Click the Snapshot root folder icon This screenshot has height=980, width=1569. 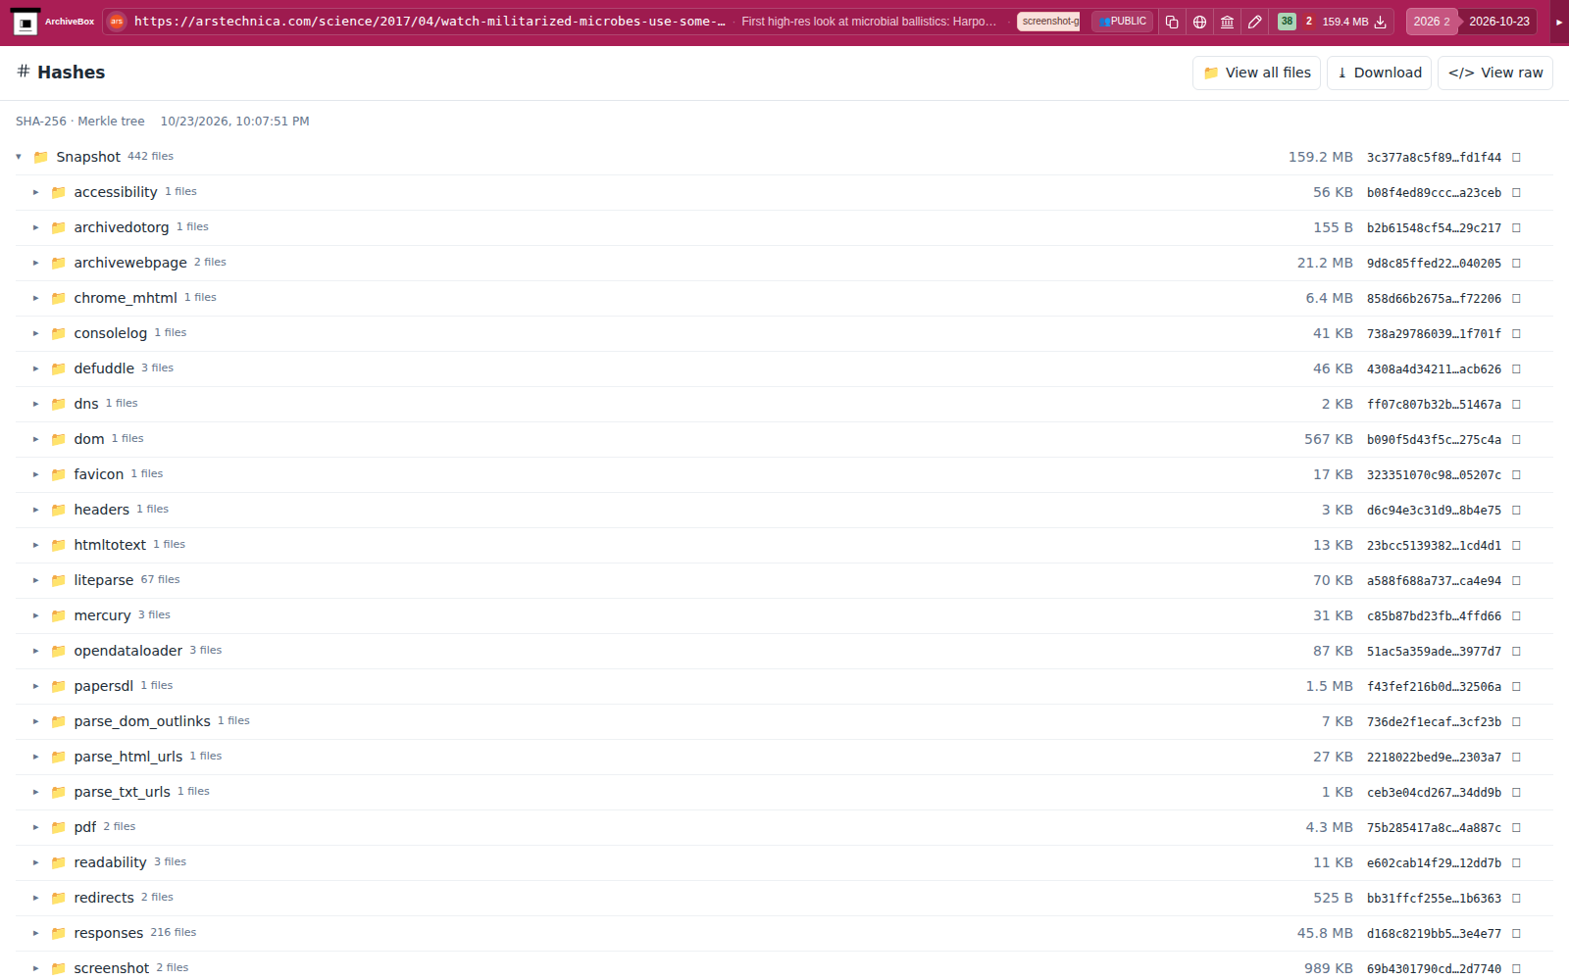(x=40, y=157)
